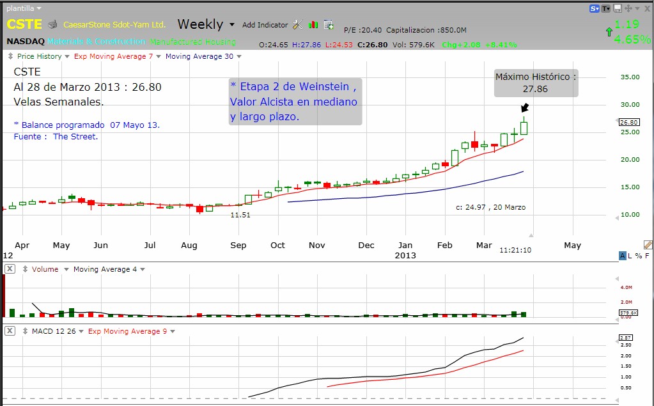Open the plantilla layout dropdown
The image size is (654, 406).
pos(24,8)
